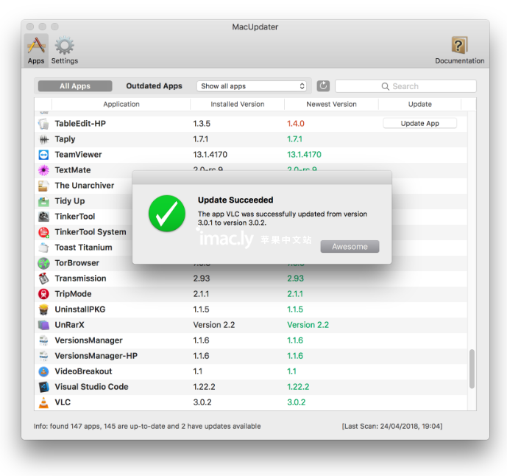Image resolution: width=507 pixels, height=476 pixels.
Task: Sort by the Application column header
Action: [x=121, y=105]
